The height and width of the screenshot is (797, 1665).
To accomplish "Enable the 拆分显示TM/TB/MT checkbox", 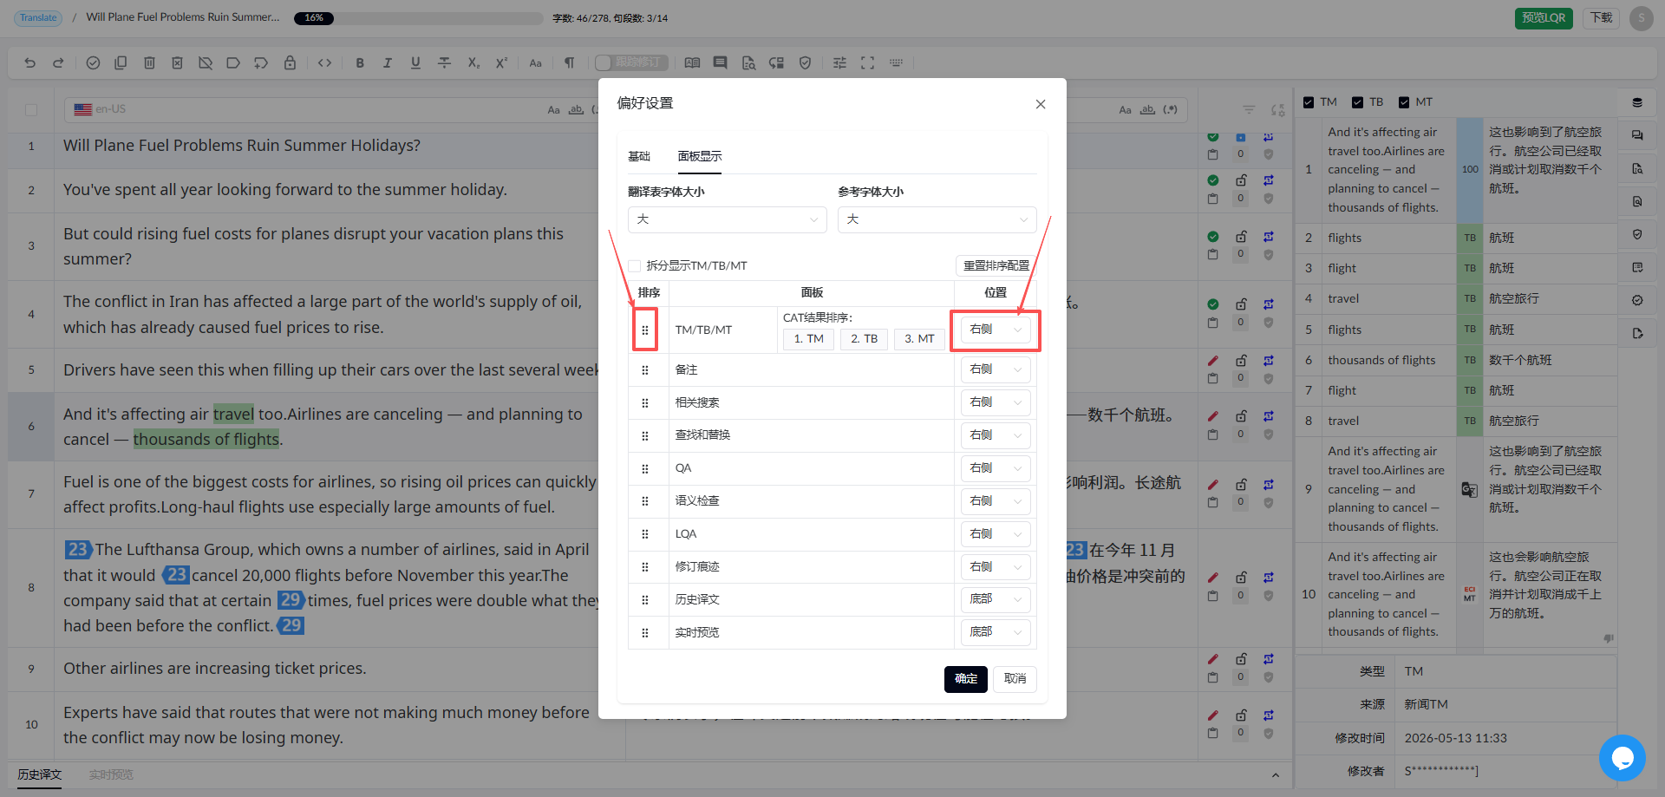I will coord(635,265).
